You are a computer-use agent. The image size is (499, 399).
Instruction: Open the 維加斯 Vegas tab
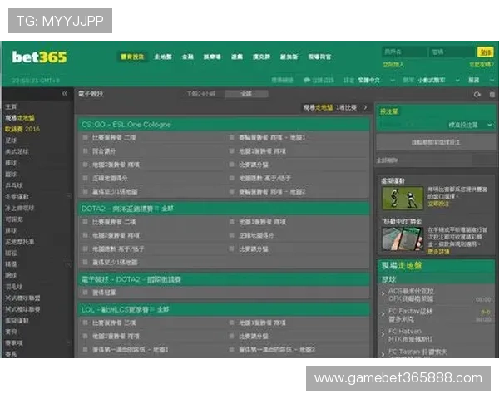[289, 57]
